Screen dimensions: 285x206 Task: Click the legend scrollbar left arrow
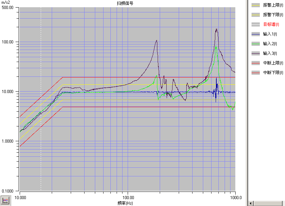coord(251,204)
